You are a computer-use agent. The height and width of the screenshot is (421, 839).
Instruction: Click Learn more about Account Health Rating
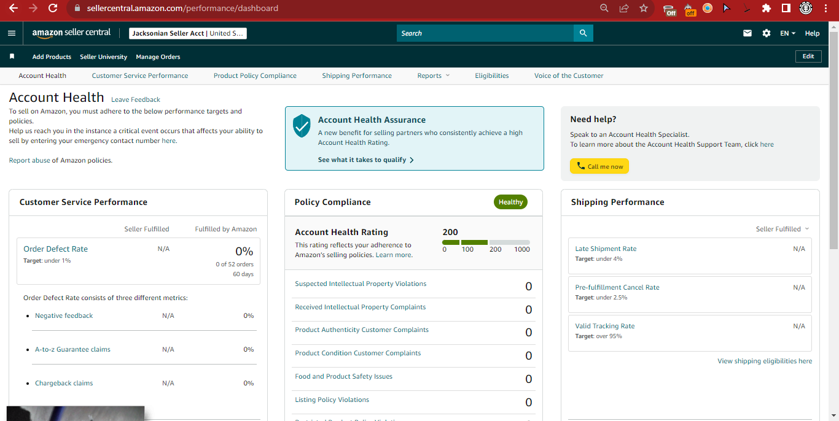pyautogui.click(x=393, y=255)
